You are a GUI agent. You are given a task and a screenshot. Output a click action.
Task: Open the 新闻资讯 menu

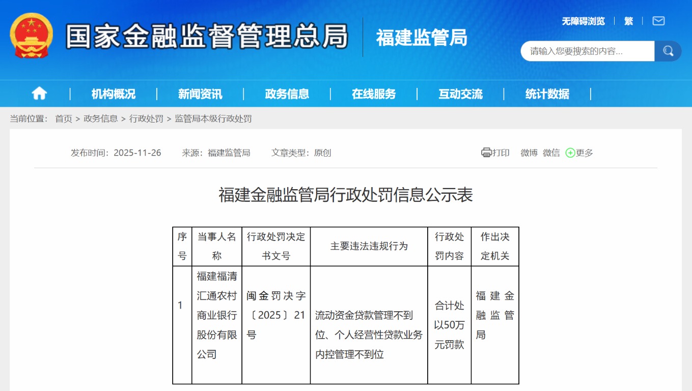pyautogui.click(x=200, y=94)
